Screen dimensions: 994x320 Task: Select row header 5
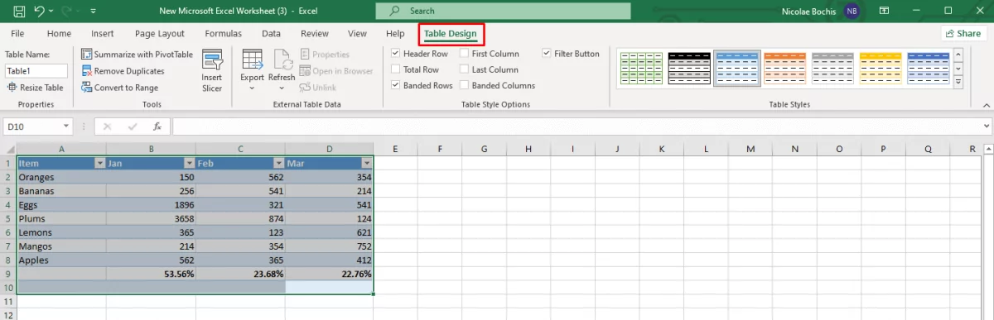point(8,219)
